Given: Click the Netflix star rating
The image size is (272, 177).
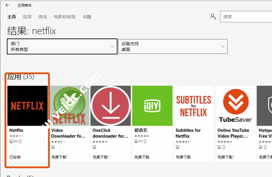Looking at the screenshot, I should pyautogui.click(x=17, y=136).
